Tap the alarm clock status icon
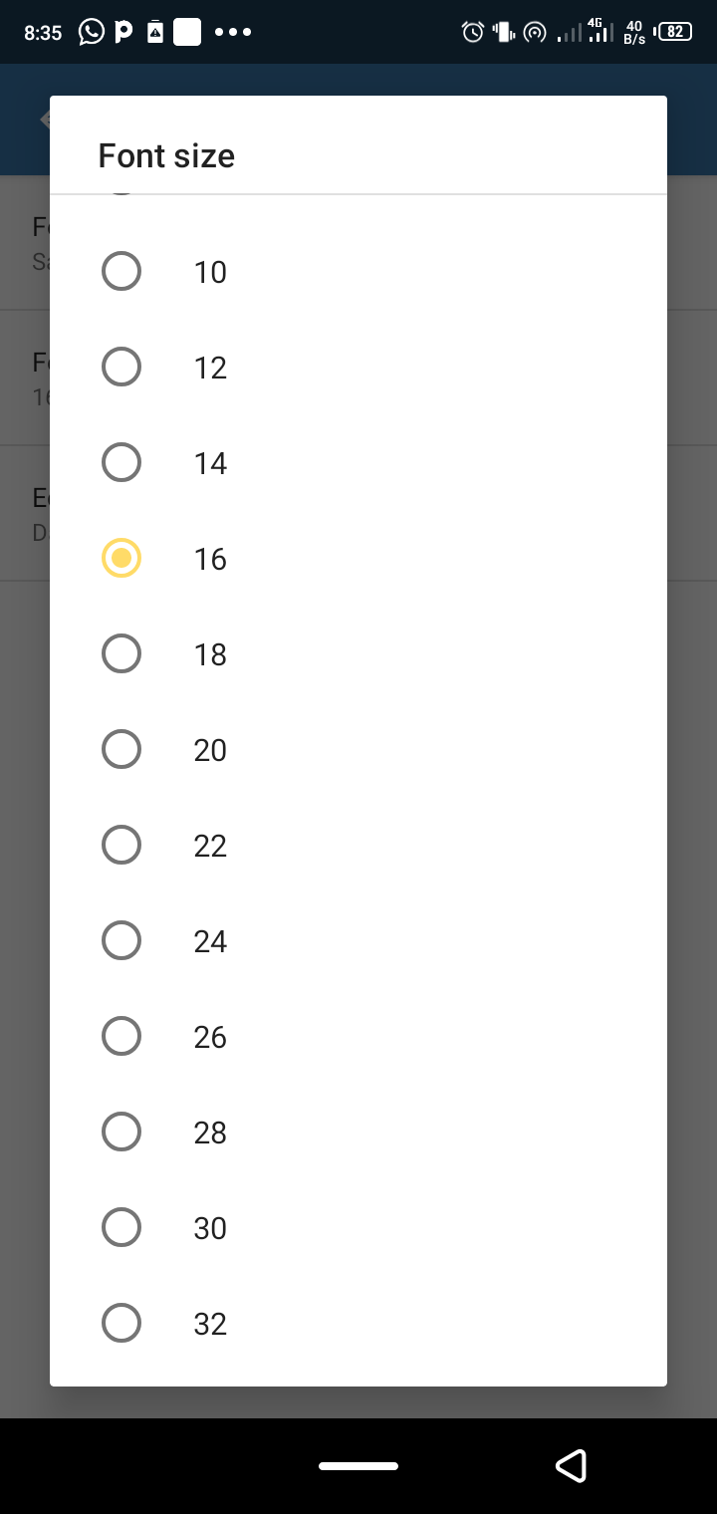The width and height of the screenshot is (717, 1514). point(473,32)
